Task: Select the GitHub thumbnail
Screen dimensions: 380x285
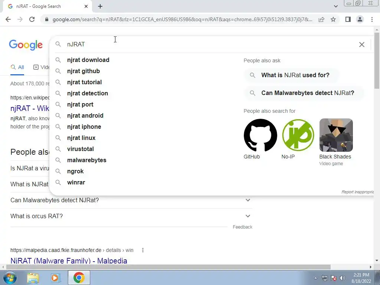Action: [x=260, y=135]
